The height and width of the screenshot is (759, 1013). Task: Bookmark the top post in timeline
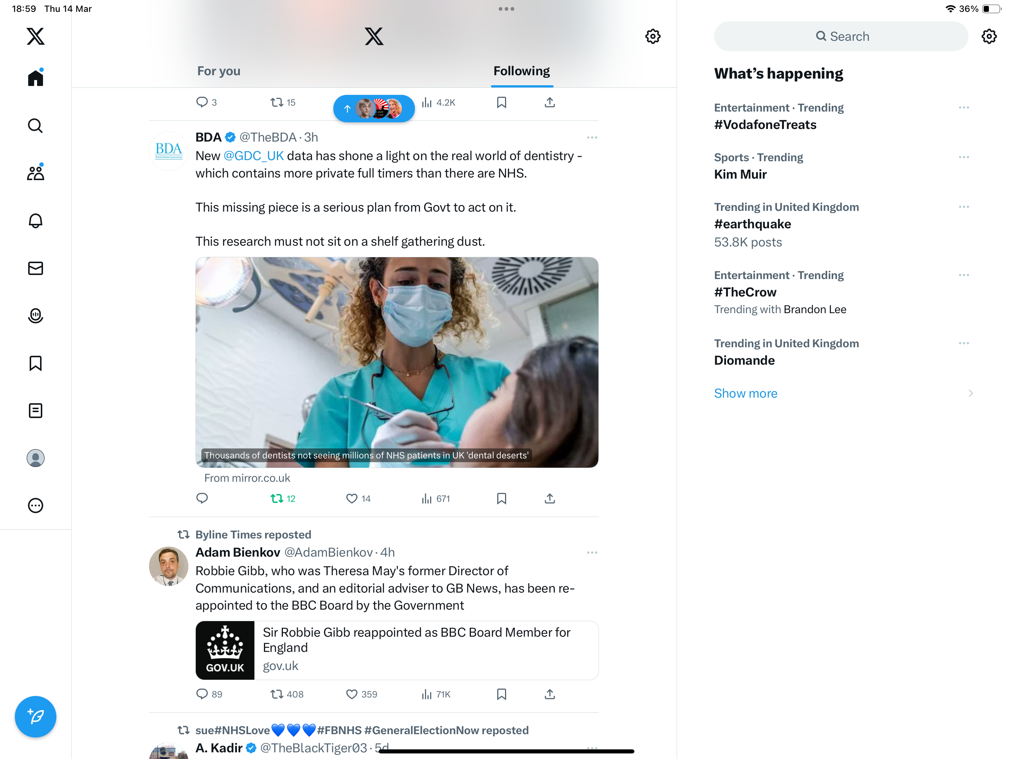point(501,102)
